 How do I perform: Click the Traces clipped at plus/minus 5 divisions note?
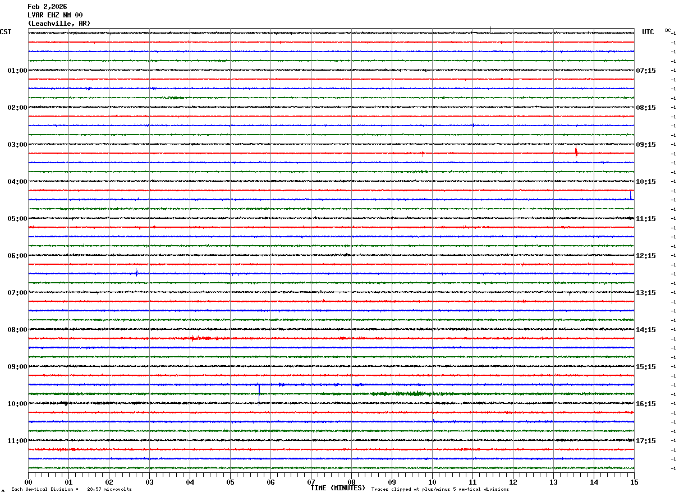[440, 490]
